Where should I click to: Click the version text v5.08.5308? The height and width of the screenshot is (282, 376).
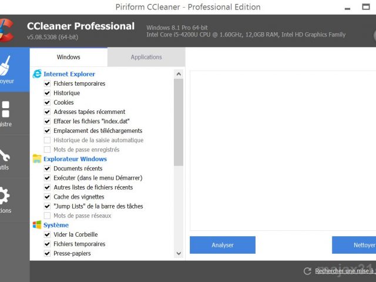pyautogui.click(x=52, y=37)
